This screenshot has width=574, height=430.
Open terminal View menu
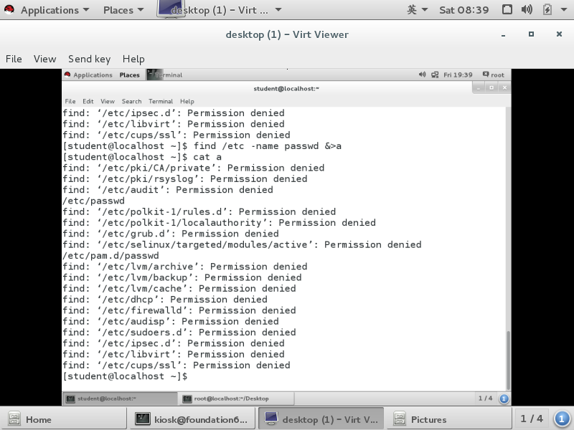[107, 101]
